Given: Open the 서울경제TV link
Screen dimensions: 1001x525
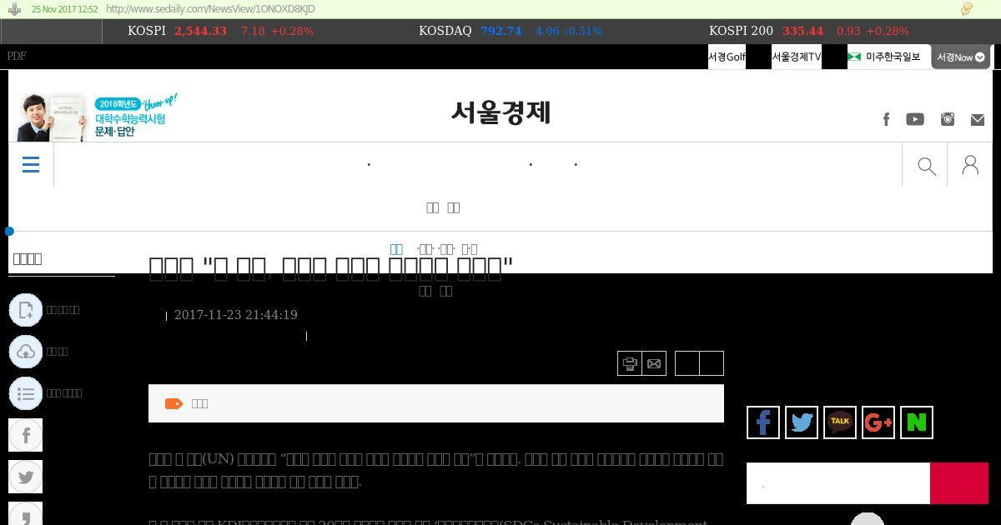Looking at the screenshot, I should [x=797, y=57].
